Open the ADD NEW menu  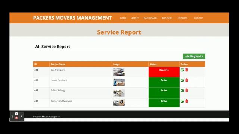point(167,18)
